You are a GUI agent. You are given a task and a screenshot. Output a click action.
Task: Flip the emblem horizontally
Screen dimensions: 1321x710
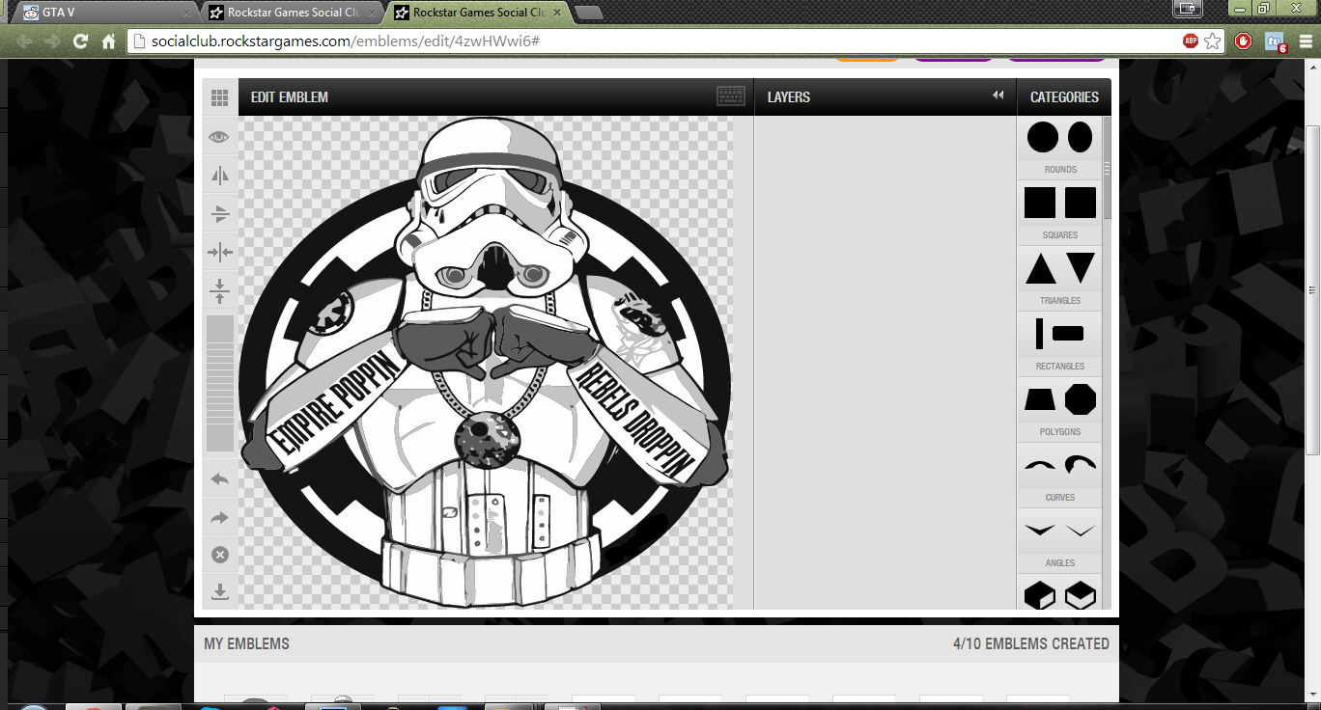(219, 175)
